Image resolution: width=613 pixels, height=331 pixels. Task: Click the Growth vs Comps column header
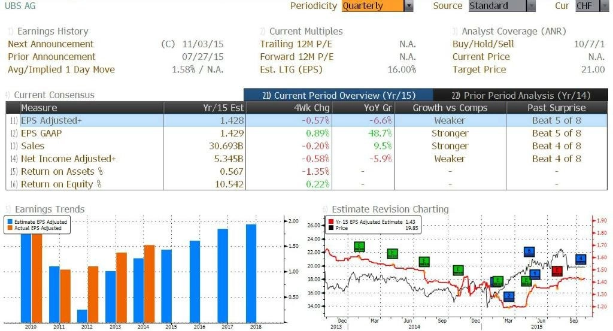450,108
